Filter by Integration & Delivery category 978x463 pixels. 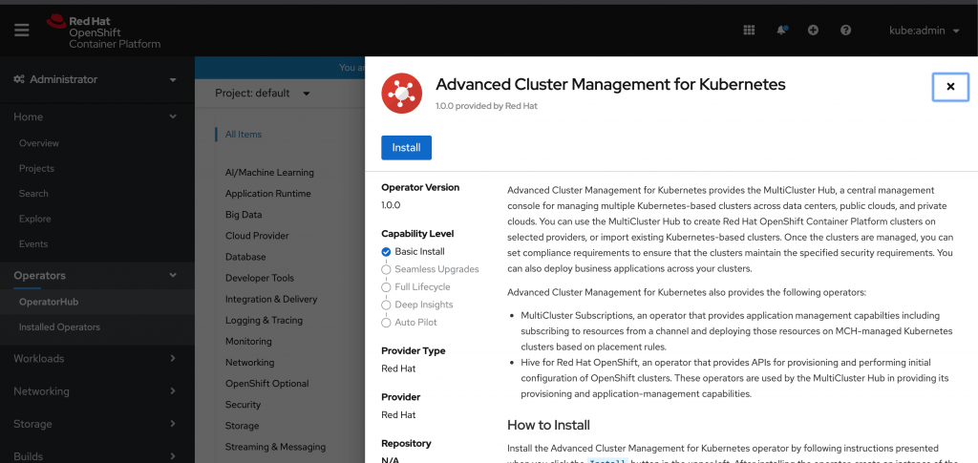click(270, 299)
